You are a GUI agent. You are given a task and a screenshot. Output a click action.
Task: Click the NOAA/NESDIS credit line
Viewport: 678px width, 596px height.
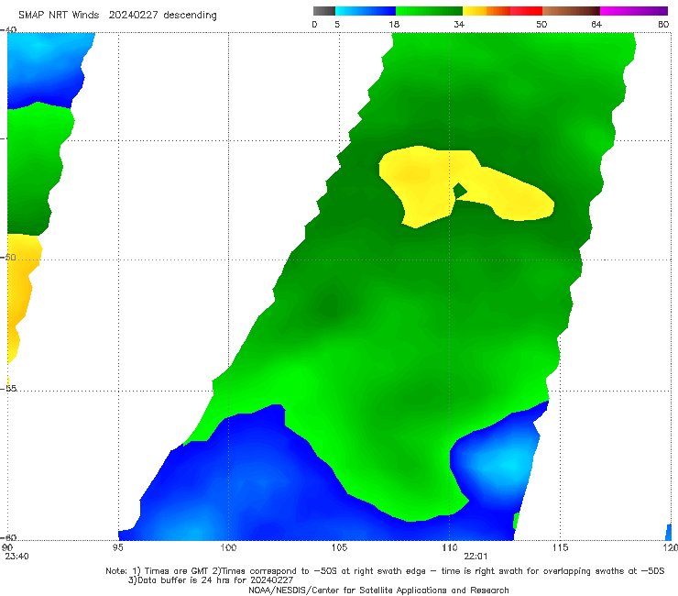coord(378,590)
